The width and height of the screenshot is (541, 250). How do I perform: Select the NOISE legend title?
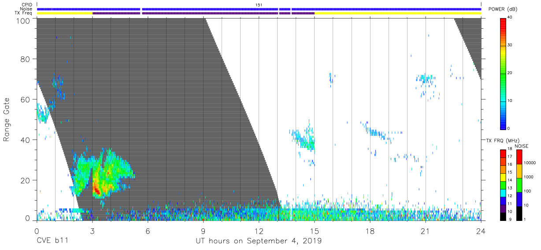point(522,146)
